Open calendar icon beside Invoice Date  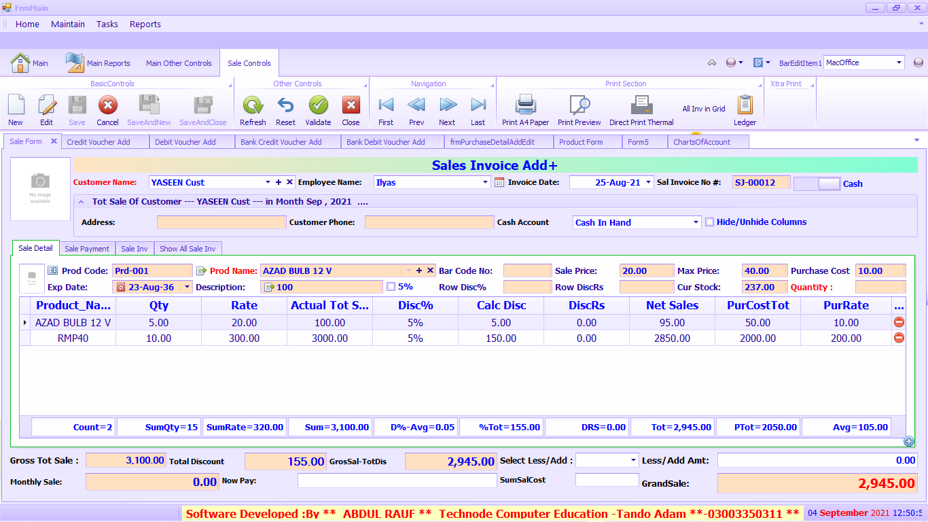499,182
